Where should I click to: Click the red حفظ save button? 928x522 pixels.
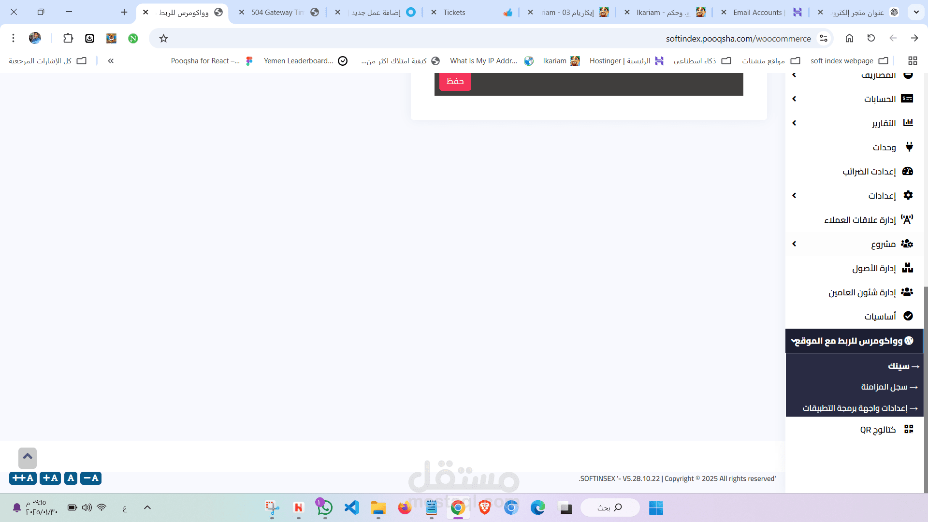coord(455,81)
